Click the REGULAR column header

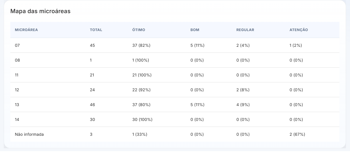pyautogui.click(x=245, y=30)
